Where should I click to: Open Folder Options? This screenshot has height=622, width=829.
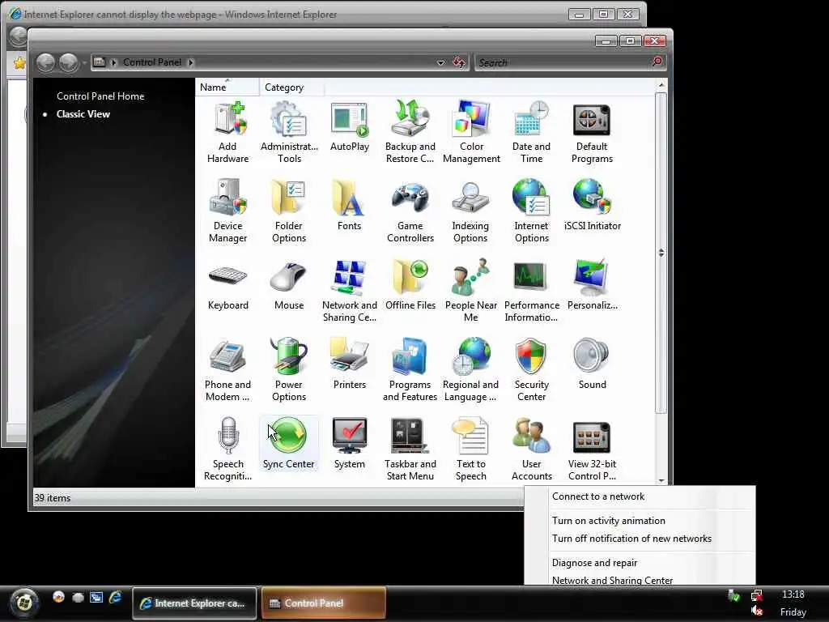pos(289,211)
